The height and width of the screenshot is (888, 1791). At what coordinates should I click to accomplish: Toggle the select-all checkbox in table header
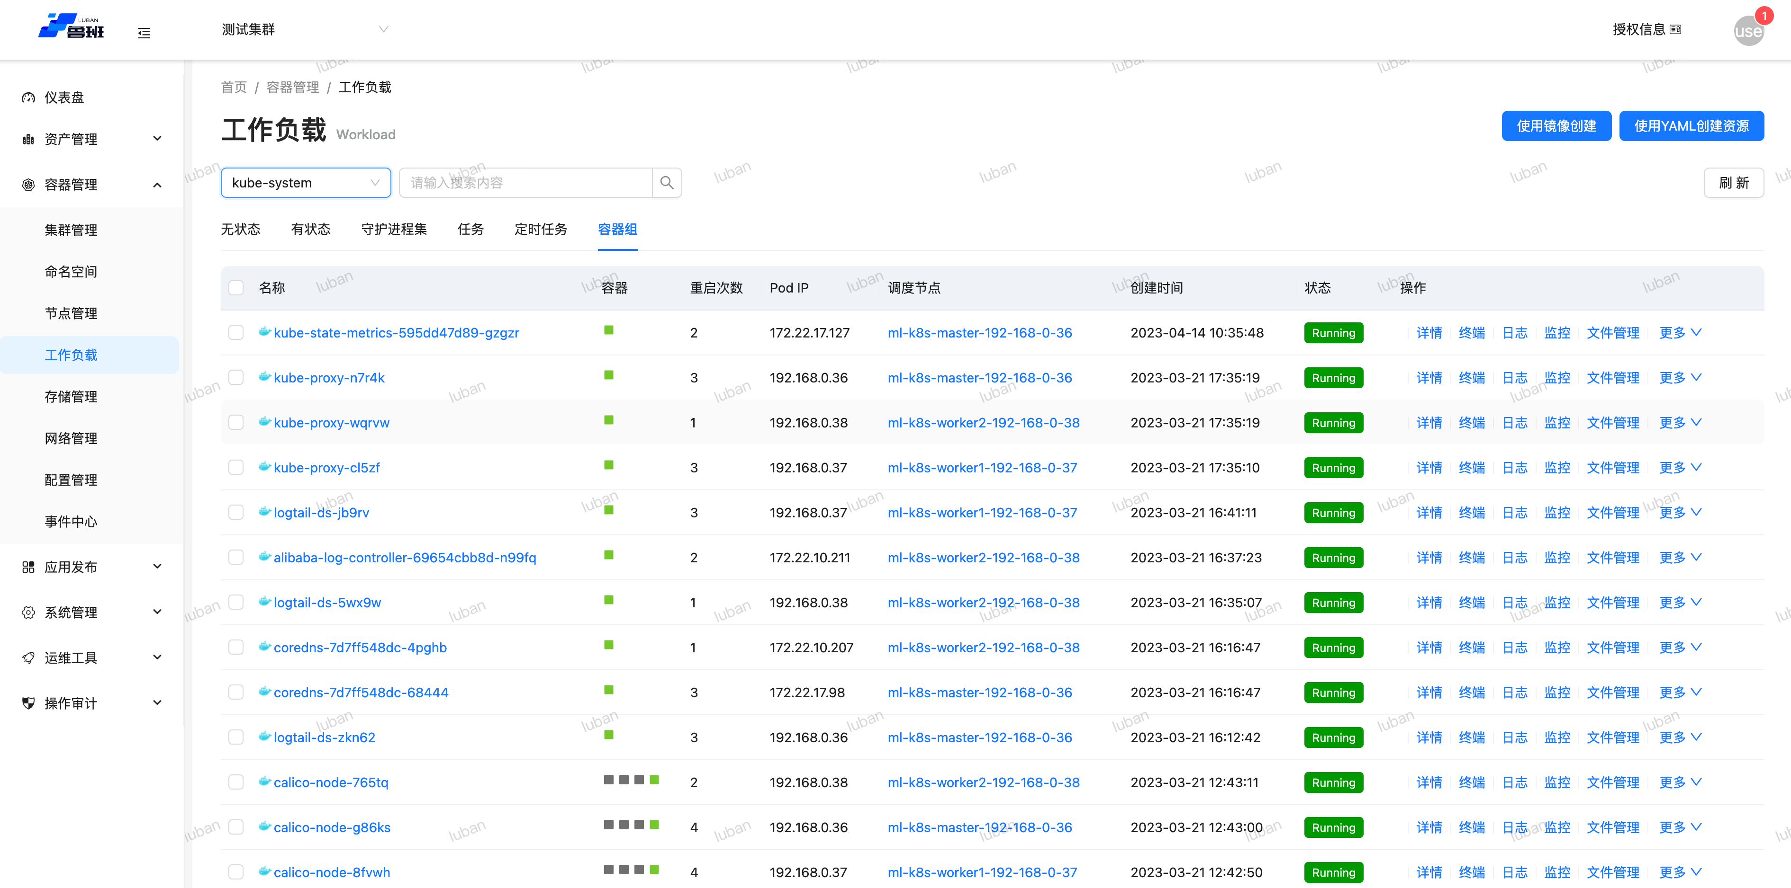click(x=236, y=288)
